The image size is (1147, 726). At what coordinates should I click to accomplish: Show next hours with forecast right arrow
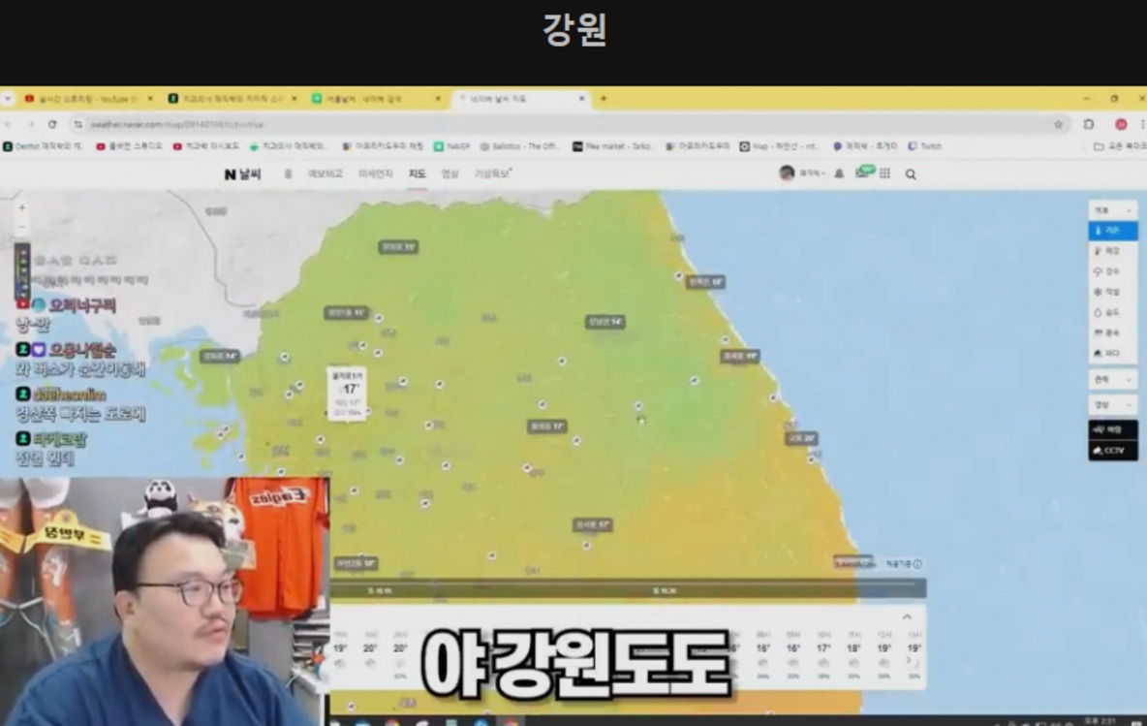coord(910,660)
